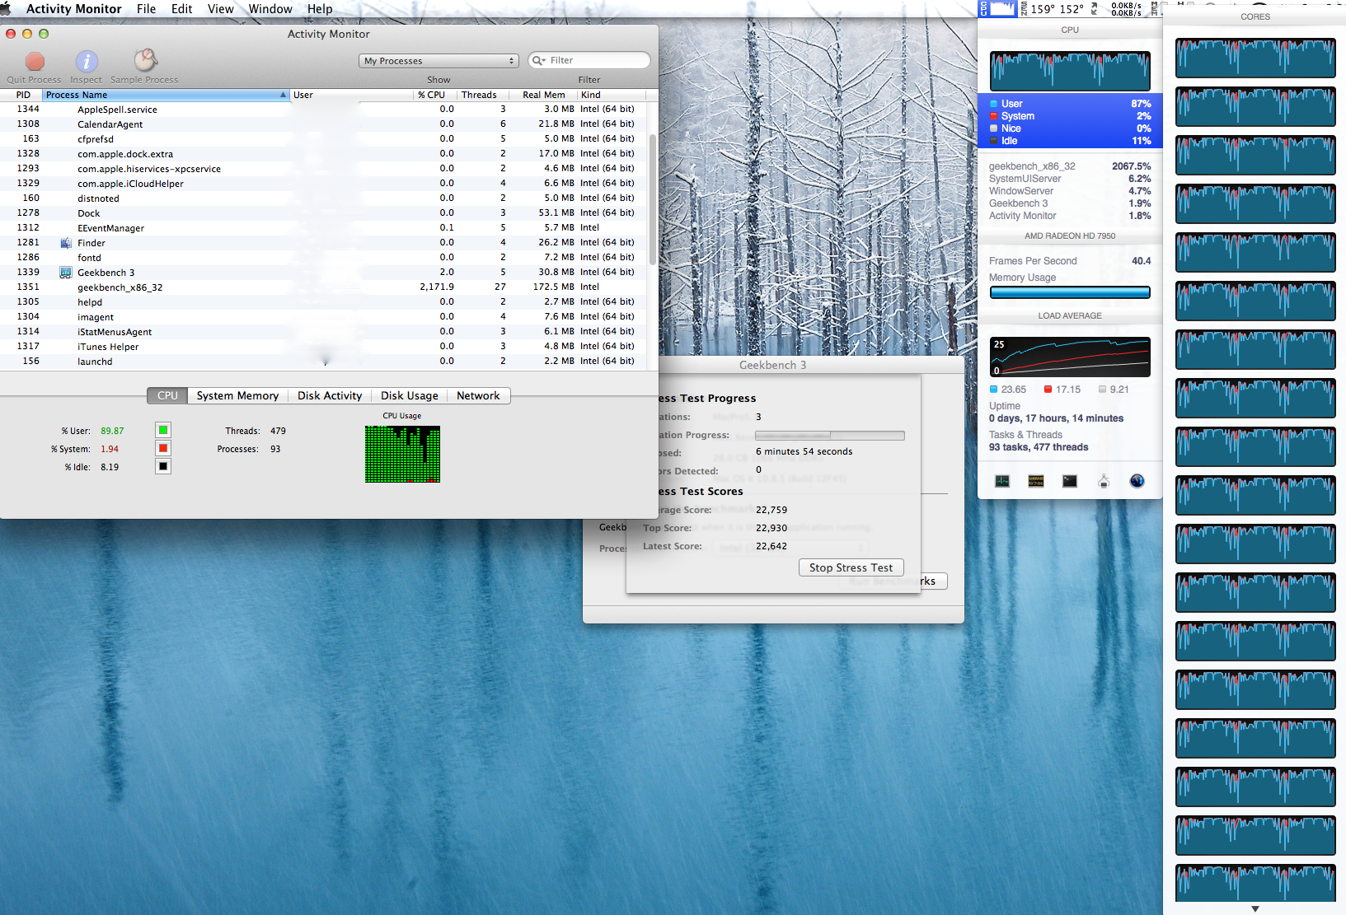Sort by the User column header
This screenshot has width=1346, height=915.
click(x=351, y=95)
